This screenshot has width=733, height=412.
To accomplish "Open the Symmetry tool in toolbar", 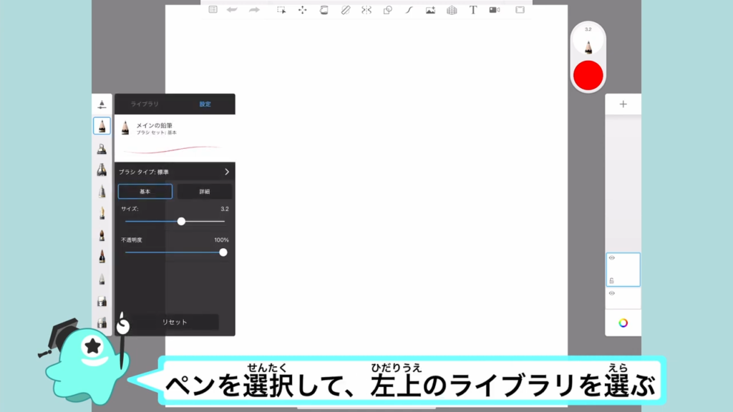I will tap(366, 10).
